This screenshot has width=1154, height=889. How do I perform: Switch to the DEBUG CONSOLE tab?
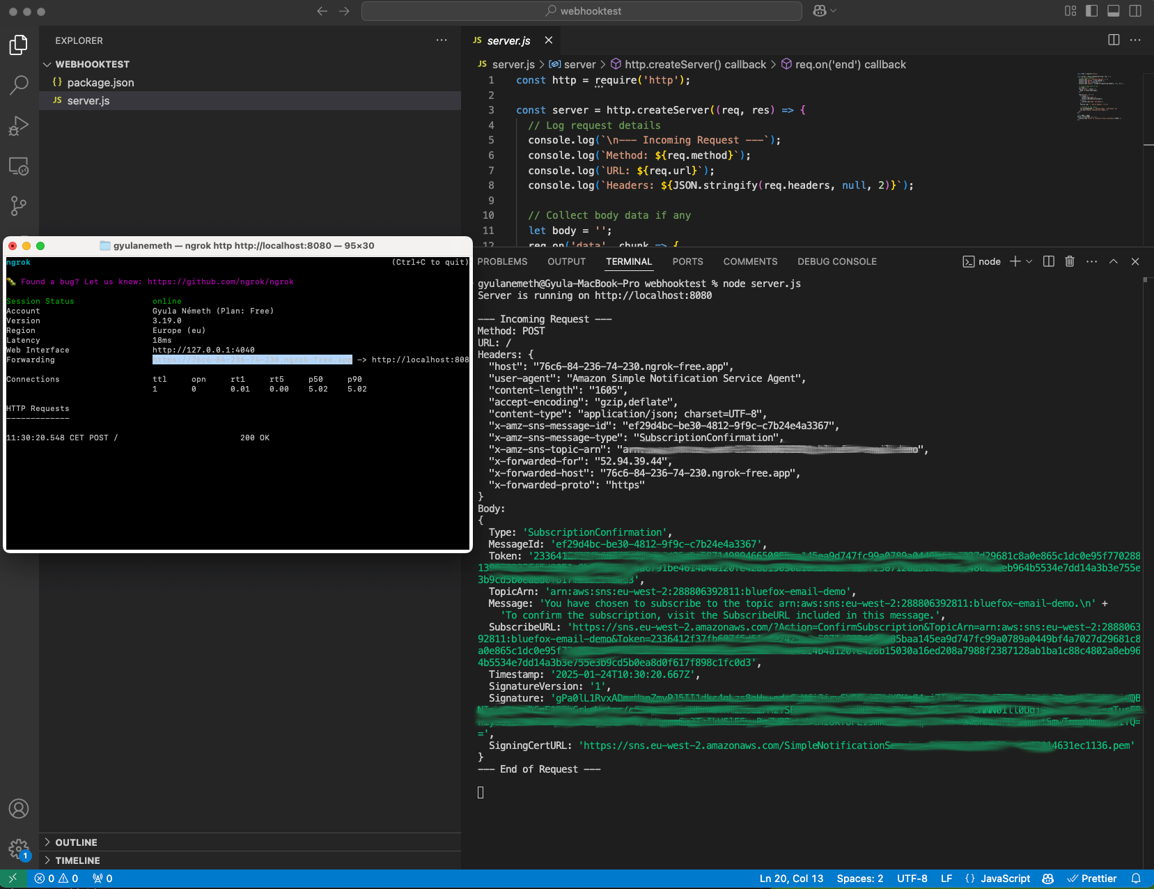coord(837,261)
